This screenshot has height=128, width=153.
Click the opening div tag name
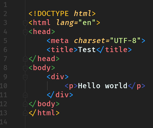tap(57, 77)
